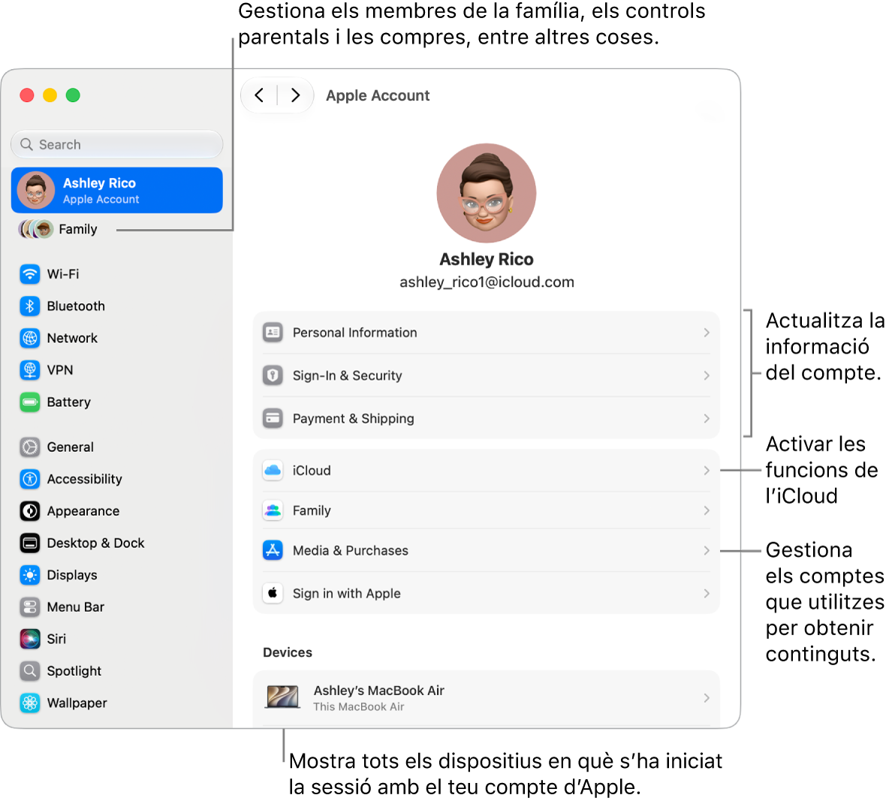Open the Personal Information label
This screenshot has width=895, height=801.
[x=355, y=333]
